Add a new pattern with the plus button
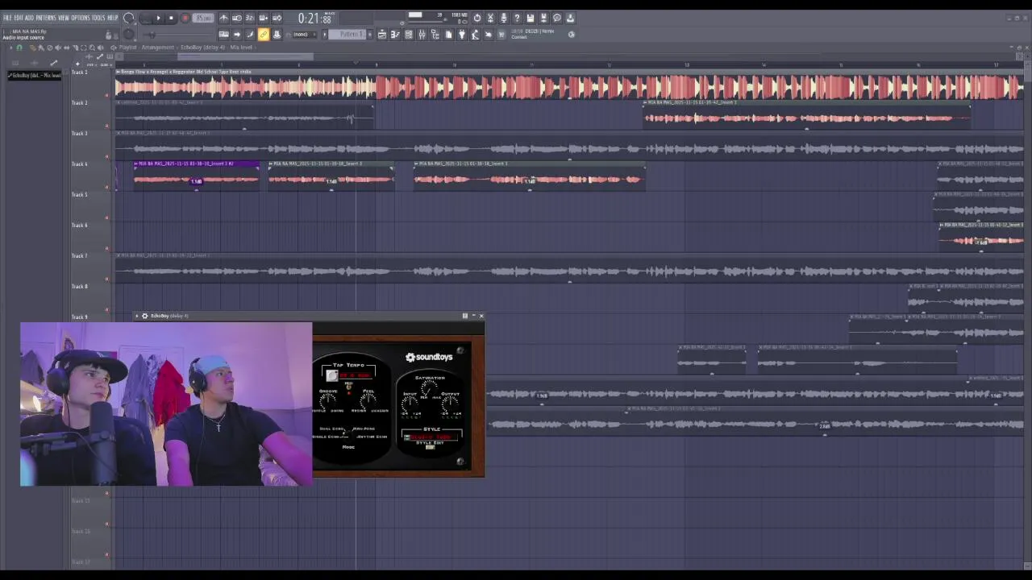The image size is (1032, 580). (370, 35)
